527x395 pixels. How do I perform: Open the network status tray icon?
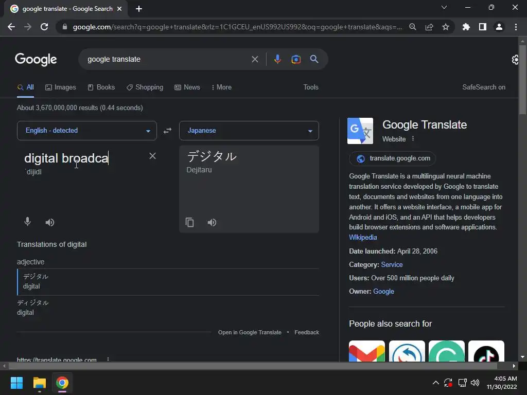[462, 383]
